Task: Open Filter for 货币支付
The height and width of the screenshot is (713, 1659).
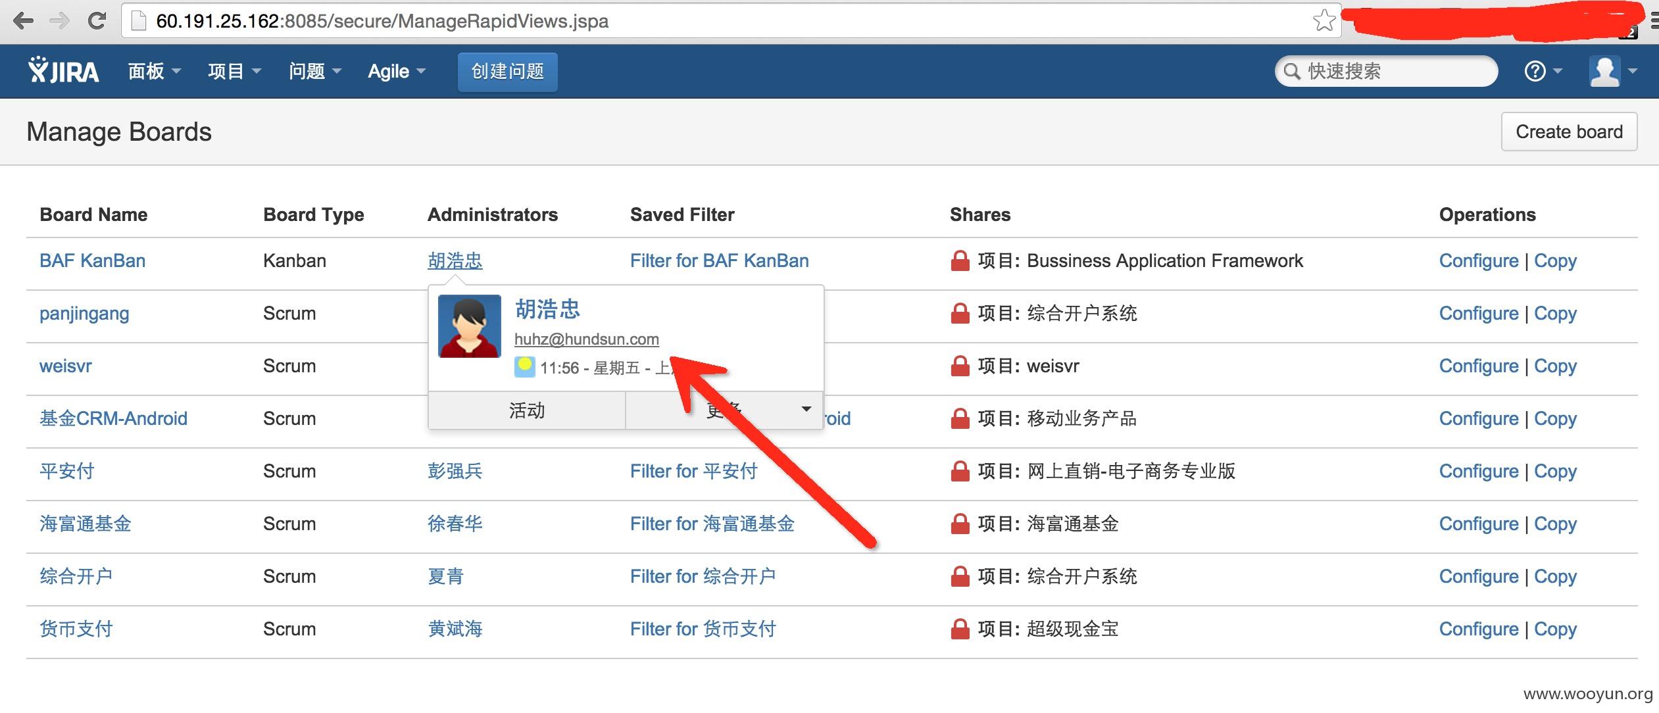Action: 703,629
